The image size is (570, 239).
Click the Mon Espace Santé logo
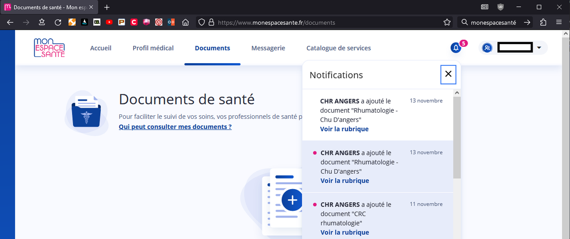pos(49,48)
